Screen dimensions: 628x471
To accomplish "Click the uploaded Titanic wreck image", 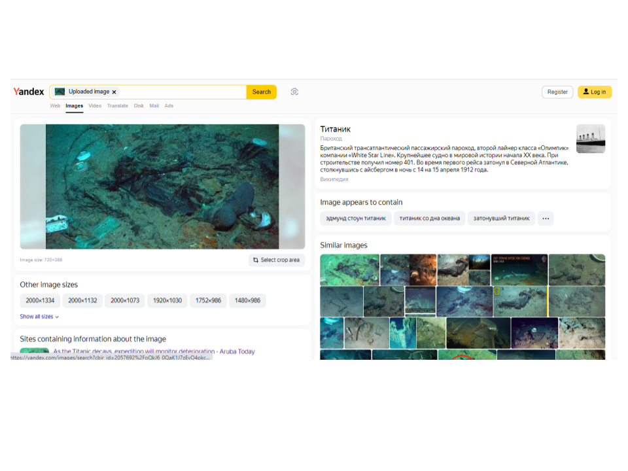I will (x=162, y=186).
